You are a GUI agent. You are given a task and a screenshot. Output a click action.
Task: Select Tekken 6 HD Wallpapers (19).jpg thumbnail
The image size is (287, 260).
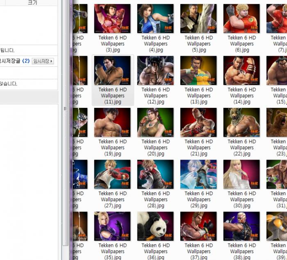[112, 123]
